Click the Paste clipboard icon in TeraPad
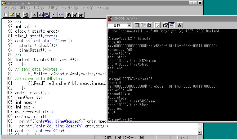 click(x=47, y=15)
